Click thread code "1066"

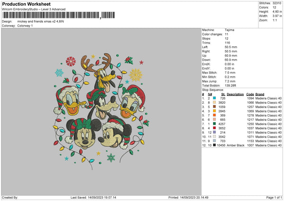tap(250, 103)
